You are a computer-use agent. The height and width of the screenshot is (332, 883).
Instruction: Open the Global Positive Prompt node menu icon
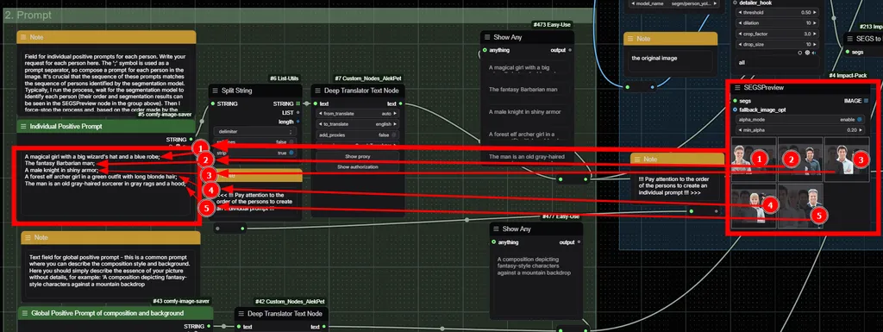24,313
